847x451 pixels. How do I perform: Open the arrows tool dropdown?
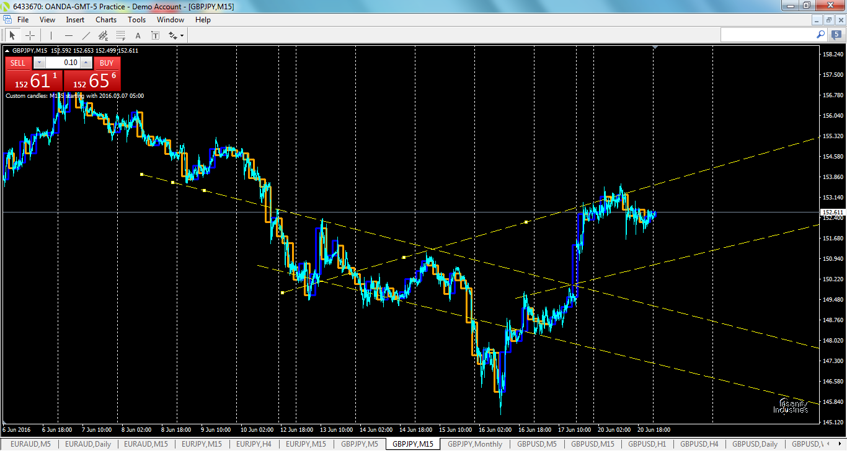click(181, 35)
